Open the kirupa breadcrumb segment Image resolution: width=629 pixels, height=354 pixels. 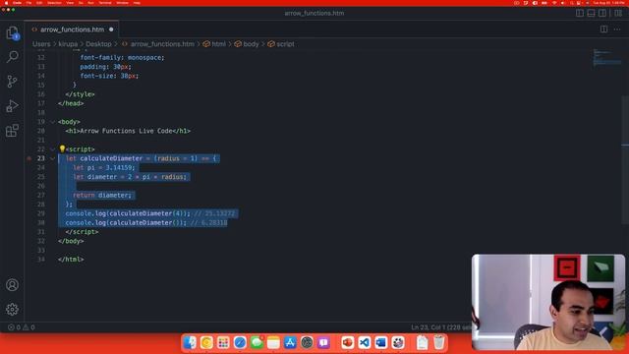click(x=68, y=44)
